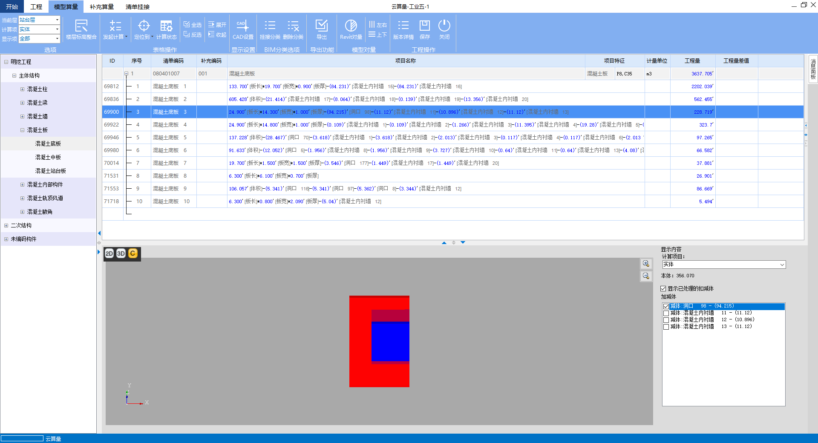Switch to the 补充算量 tab
The height and width of the screenshot is (443, 818).
(102, 7)
